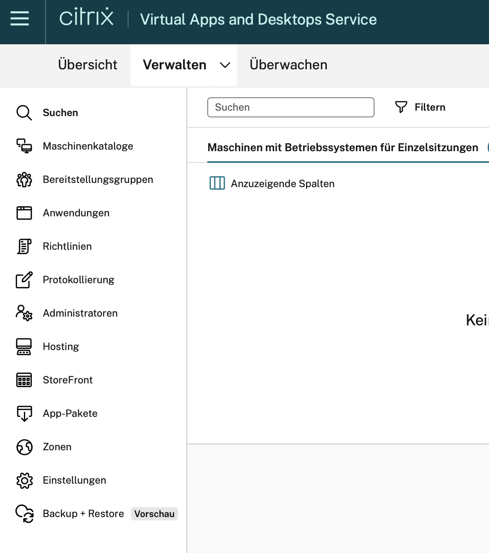This screenshot has width=489, height=553.
Task: Navigate to Anwendungen
Action: coord(76,213)
